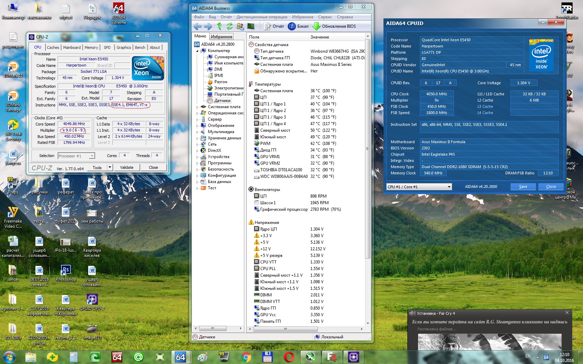The height and width of the screenshot is (364, 583).
Task: Switch to the Caches tab in CPU-Z
Action: [53, 47]
